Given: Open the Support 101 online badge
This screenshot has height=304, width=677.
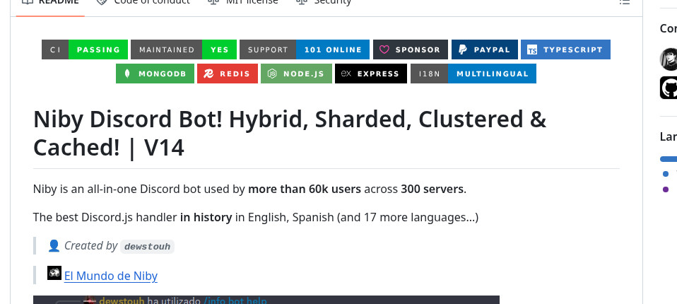Looking at the screenshot, I should click(305, 49).
